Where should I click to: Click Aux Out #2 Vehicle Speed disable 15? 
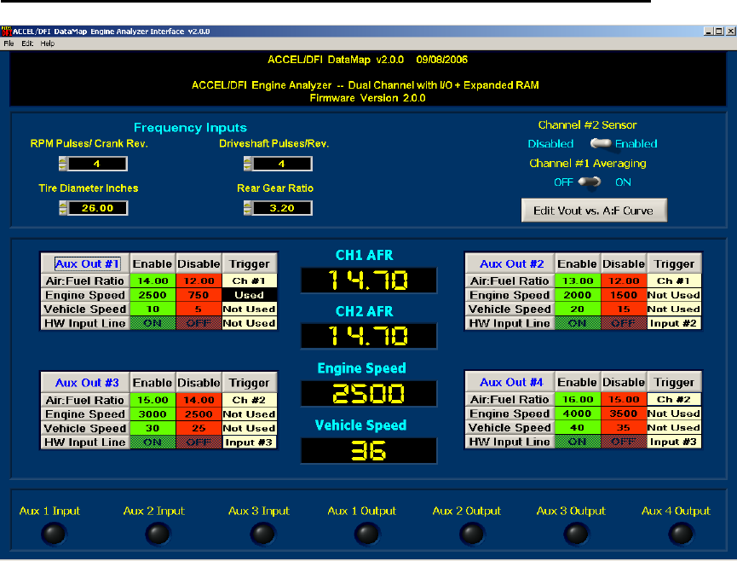click(624, 309)
